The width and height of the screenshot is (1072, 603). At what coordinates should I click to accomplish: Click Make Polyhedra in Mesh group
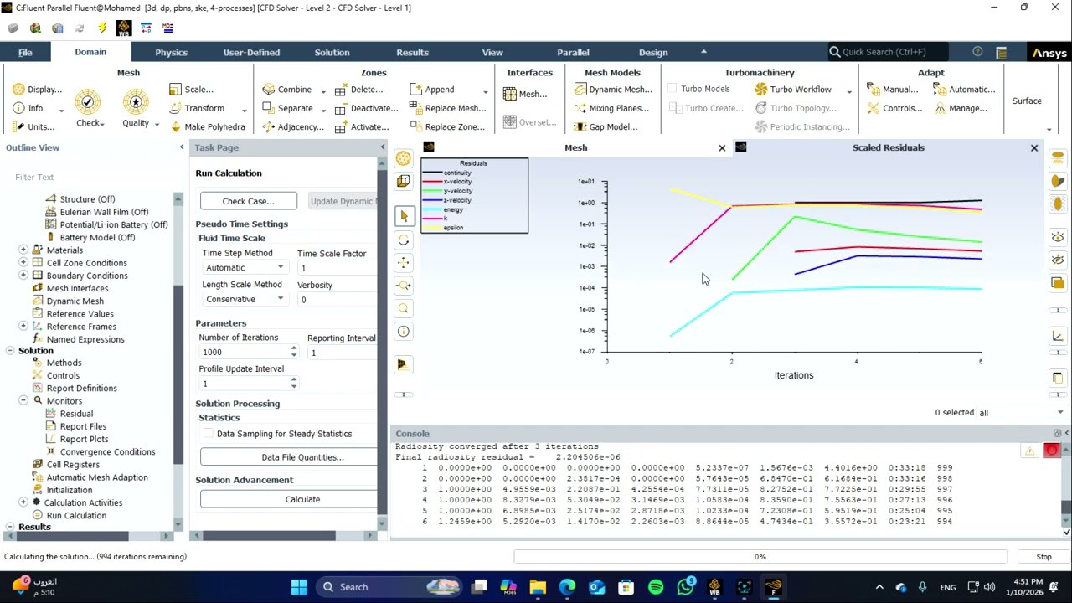(207, 127)
